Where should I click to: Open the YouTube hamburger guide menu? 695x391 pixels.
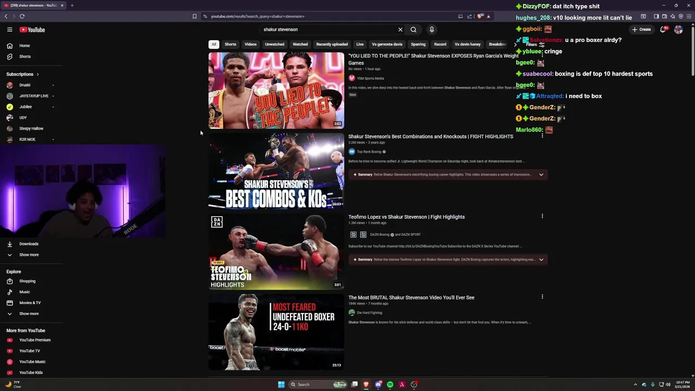tap(10, 30)
